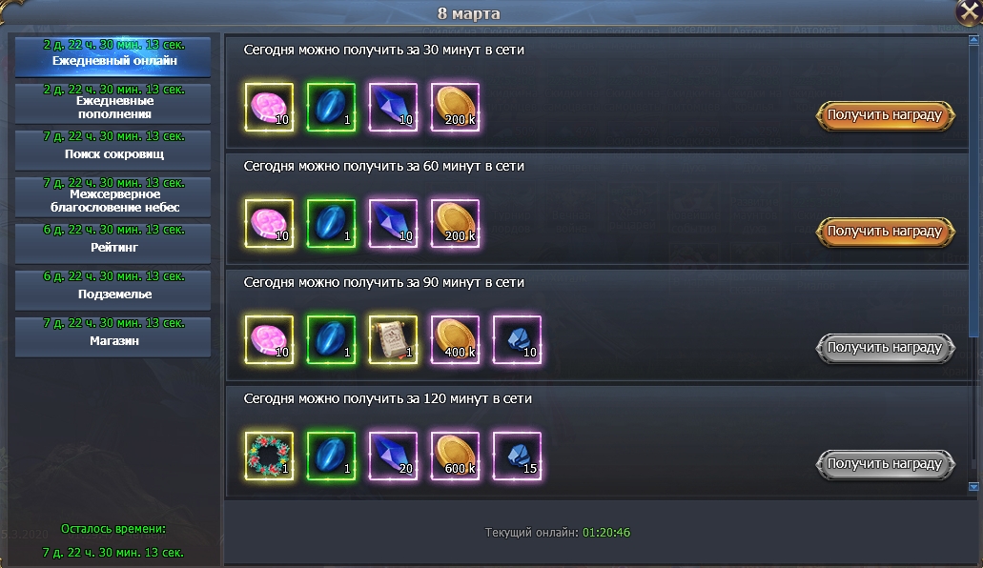Click the scroll item in 90-minute reward

click(x=393, y=340)
